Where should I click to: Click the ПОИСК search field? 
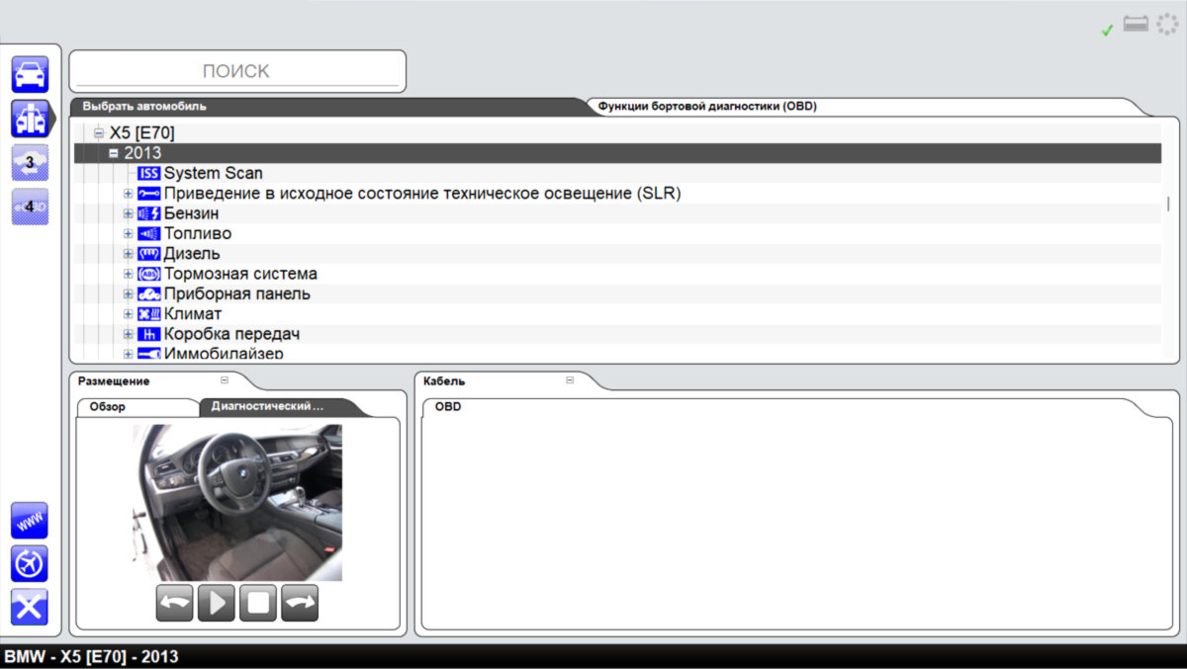point(236,71)
